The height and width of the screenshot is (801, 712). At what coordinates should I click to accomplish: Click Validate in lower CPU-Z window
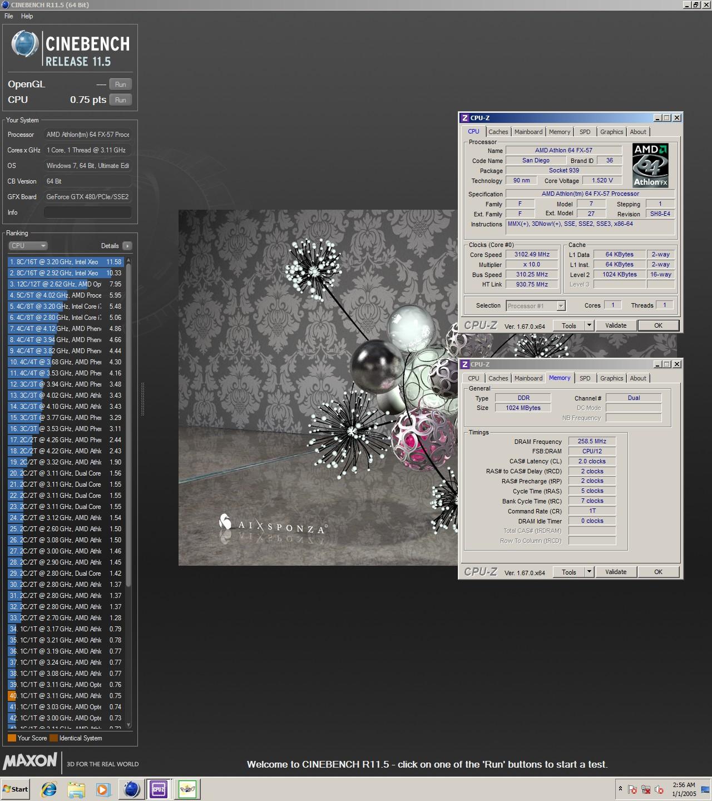616,572
